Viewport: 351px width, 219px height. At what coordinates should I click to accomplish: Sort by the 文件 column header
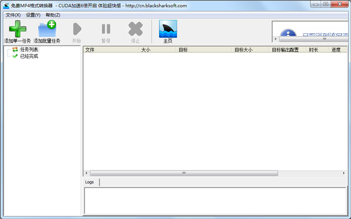coord(111,50)
